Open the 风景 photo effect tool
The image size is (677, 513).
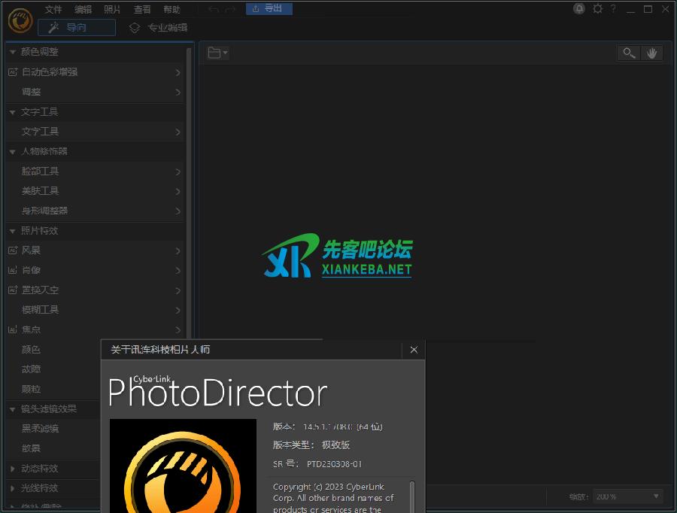pyautogui.click(x=14, y=250)
